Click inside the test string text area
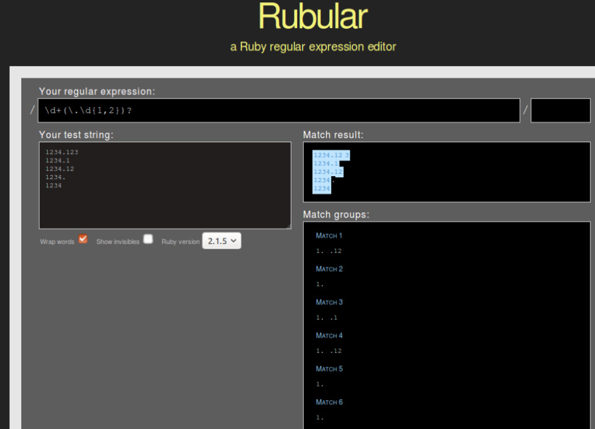The image size is (595, 429). click(x=165, y=185)
